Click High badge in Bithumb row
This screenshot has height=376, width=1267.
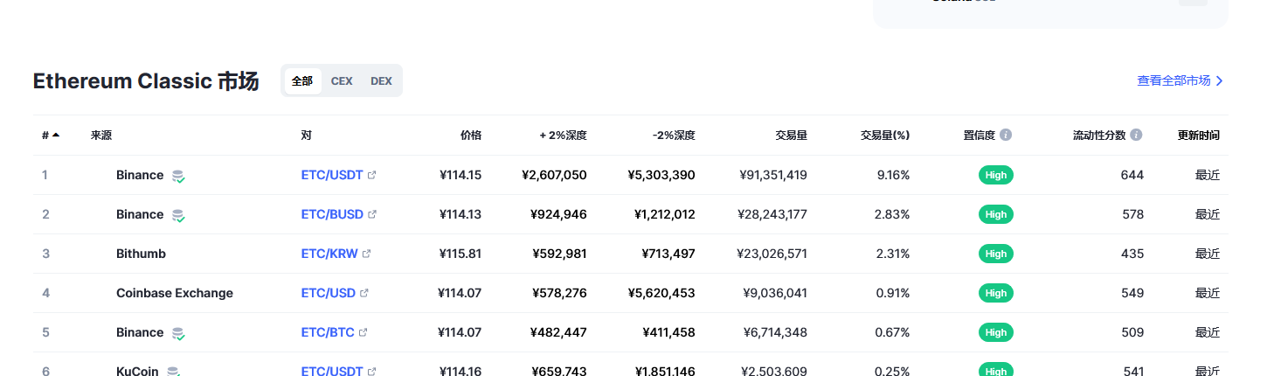996,254
